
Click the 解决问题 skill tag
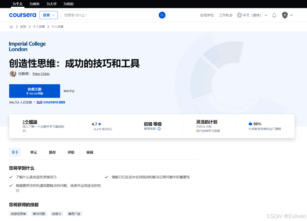tap(39, 214)
